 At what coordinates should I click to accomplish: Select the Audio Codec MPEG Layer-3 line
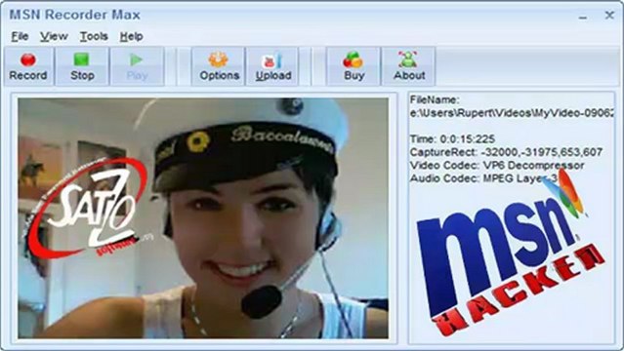[485, 178]
